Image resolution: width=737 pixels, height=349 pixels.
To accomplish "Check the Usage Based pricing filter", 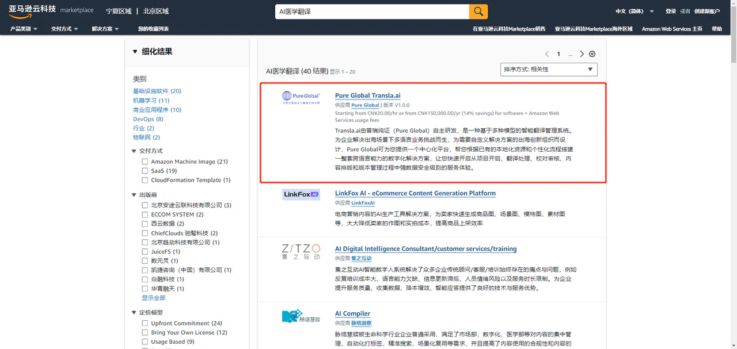I will [145, 342].
